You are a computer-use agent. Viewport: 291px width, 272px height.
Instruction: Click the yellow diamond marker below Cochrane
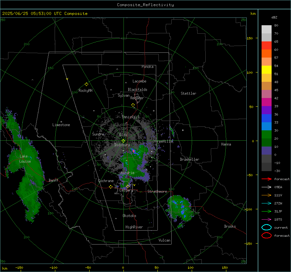[x=111, y=187]
